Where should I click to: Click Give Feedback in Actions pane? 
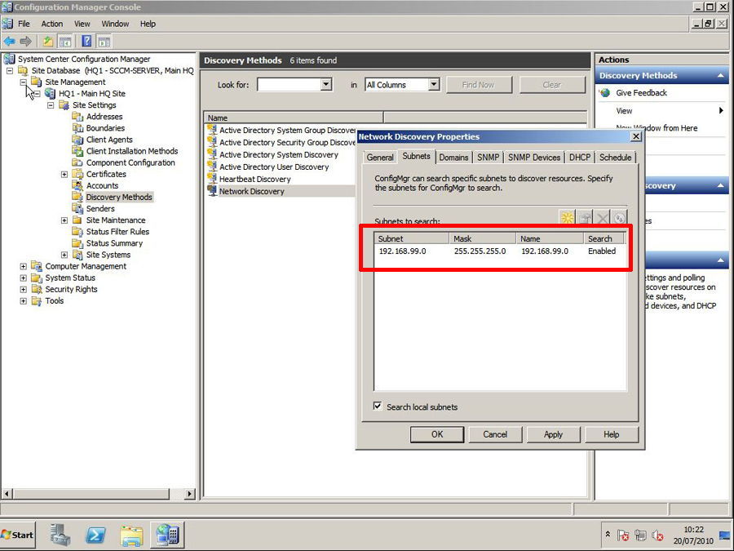(x=641, y=93)
